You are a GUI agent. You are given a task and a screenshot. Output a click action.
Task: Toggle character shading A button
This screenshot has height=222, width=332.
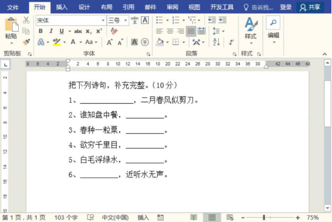(x=134, y=42)
